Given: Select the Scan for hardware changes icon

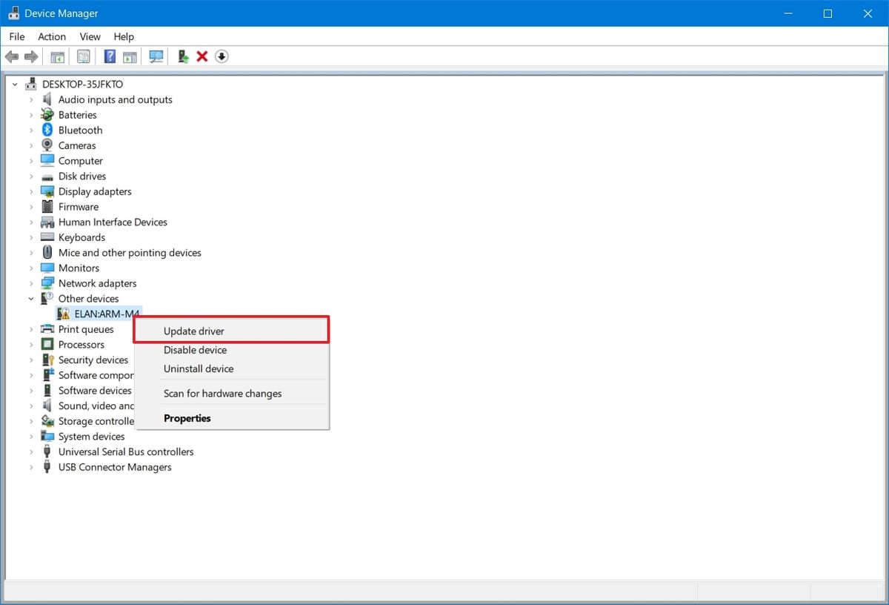Looking at the screenshot, I should tap(156, 56).
